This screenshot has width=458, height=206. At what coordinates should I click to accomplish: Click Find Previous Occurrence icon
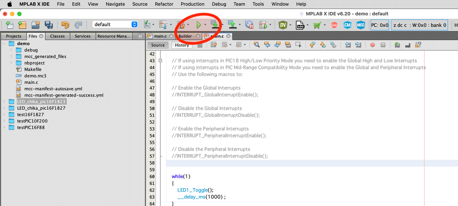pyautogui.click(x=267, y=45)
